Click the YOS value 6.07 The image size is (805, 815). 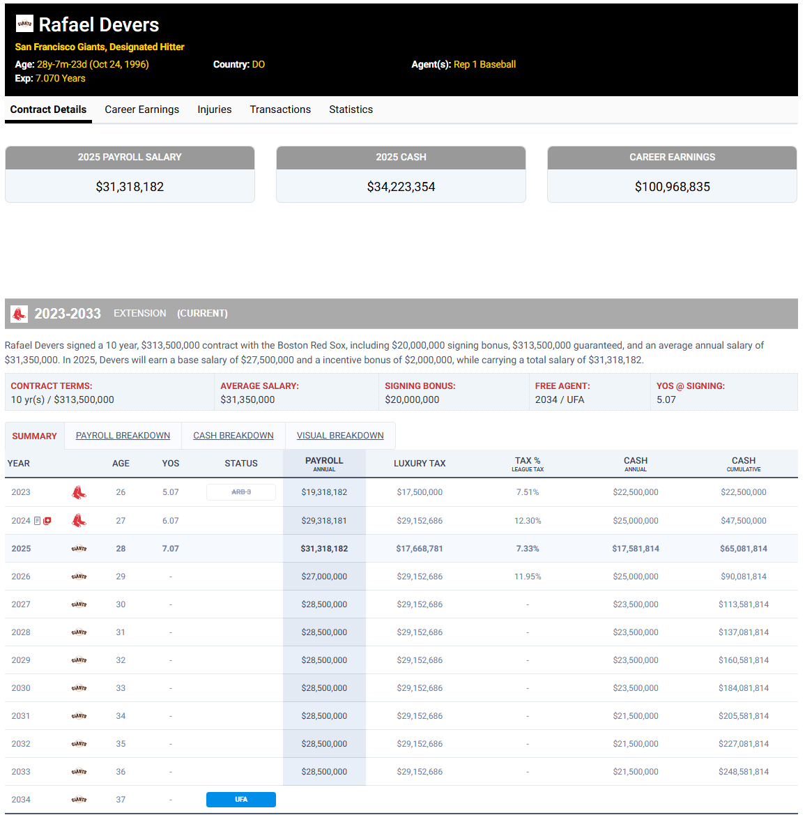click(171, 521)
